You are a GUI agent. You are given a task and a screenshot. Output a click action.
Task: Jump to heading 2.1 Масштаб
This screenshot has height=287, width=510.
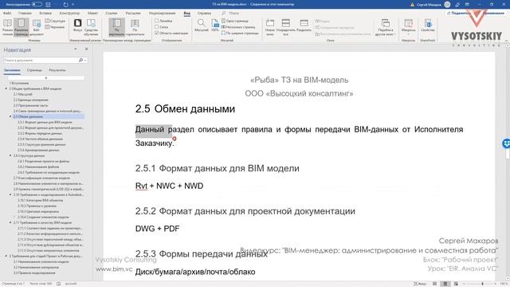pyautogui.click(x=23, y=94)
